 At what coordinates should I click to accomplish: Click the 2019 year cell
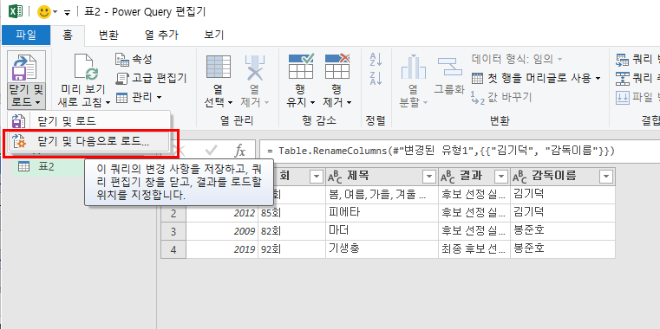(222, 249)
